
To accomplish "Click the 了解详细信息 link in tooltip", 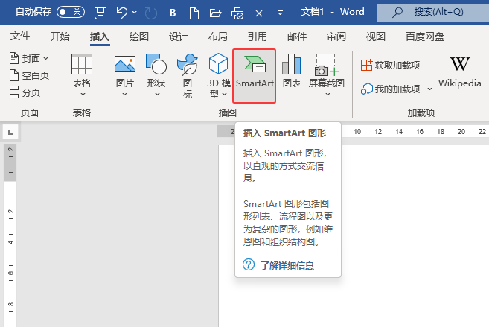I will [287, 265].
